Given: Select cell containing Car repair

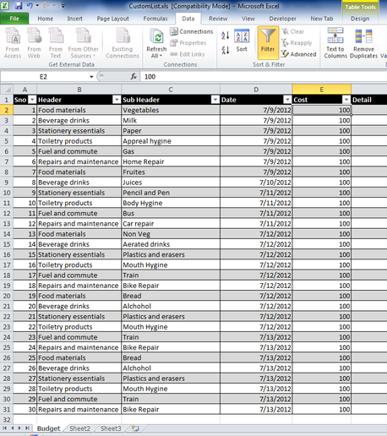Looking at the screenshot, I should click(171, 224).
